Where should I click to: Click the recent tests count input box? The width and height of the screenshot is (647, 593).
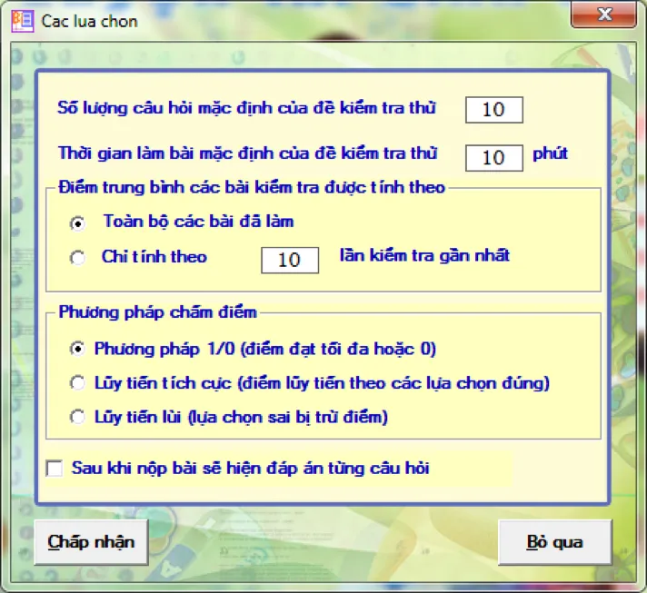coord(290,260)
